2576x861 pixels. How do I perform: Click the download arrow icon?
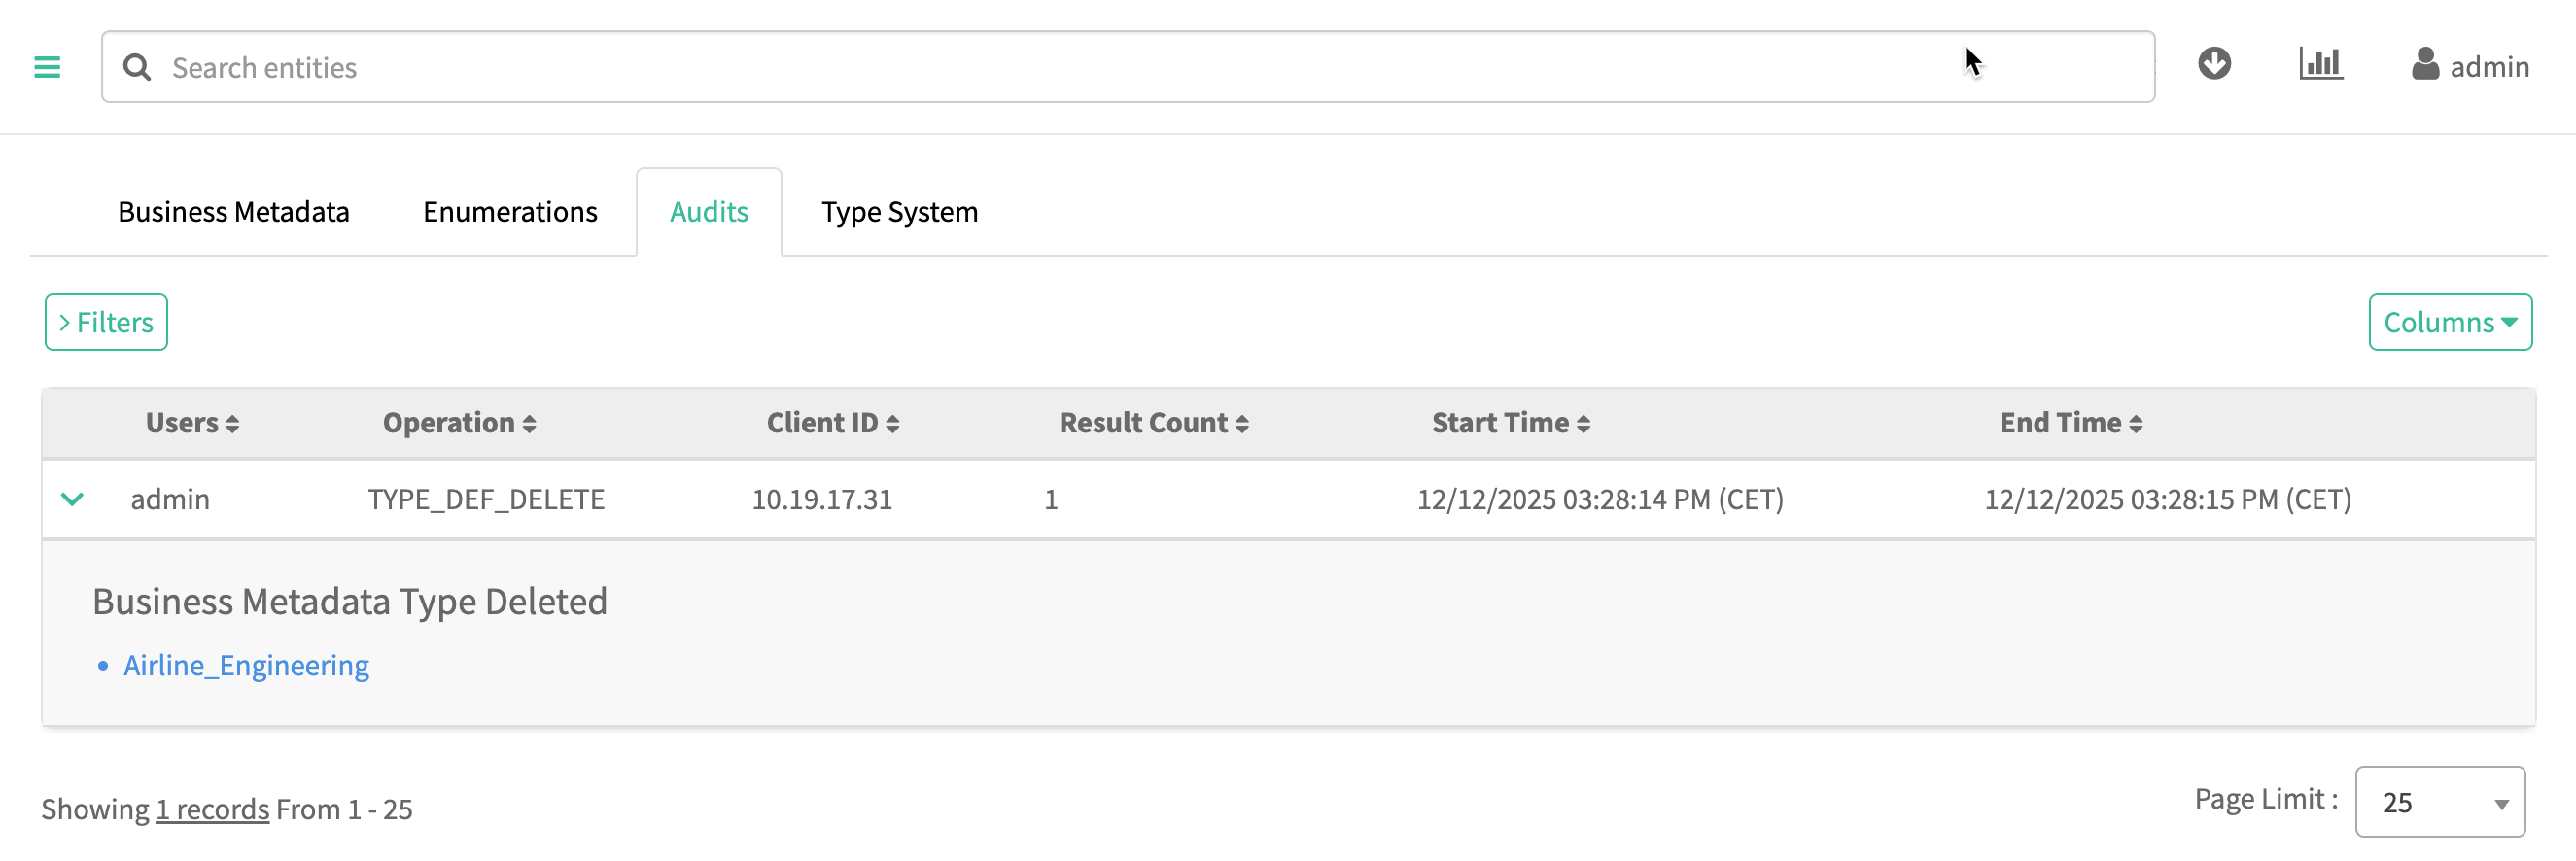coord(2214,64)
